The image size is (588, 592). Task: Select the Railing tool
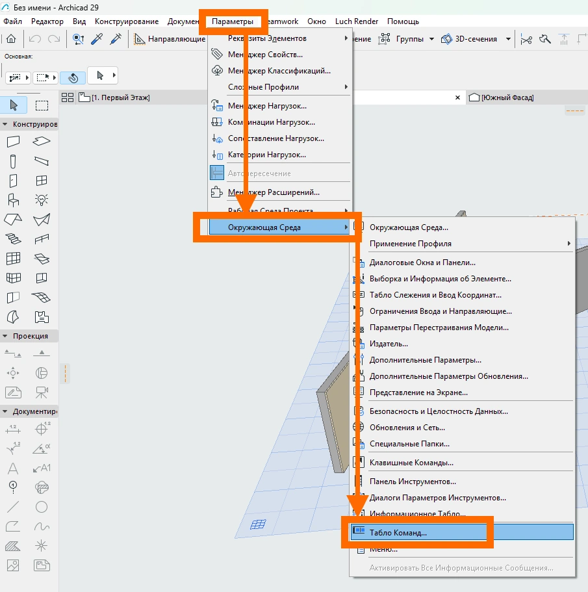pos(42,239)
